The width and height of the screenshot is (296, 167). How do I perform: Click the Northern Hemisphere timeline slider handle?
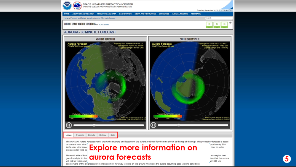(94, 125)
